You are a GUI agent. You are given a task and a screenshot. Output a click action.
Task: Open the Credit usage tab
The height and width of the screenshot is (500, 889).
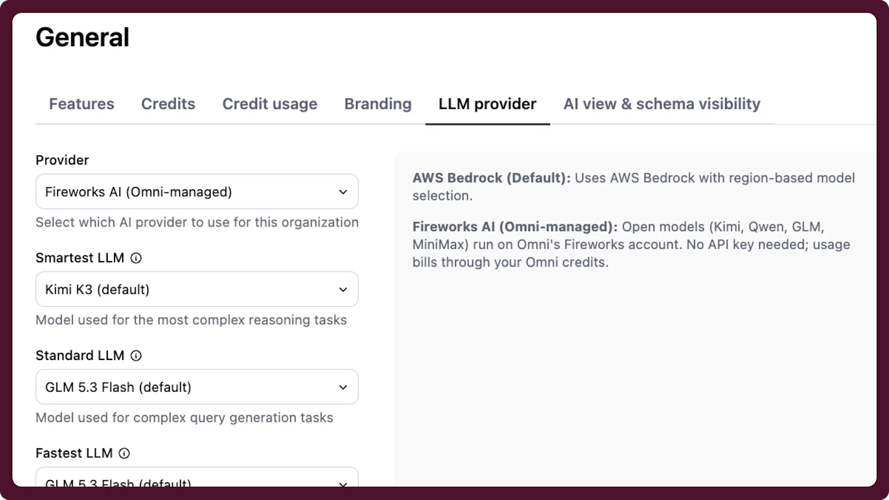point(270,104)
